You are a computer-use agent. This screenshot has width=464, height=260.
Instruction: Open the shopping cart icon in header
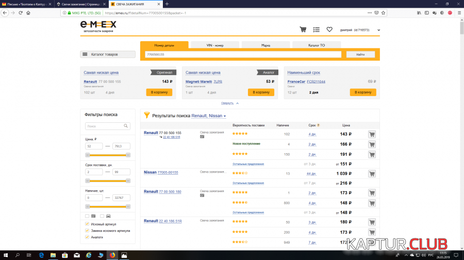tap(303, 30)
